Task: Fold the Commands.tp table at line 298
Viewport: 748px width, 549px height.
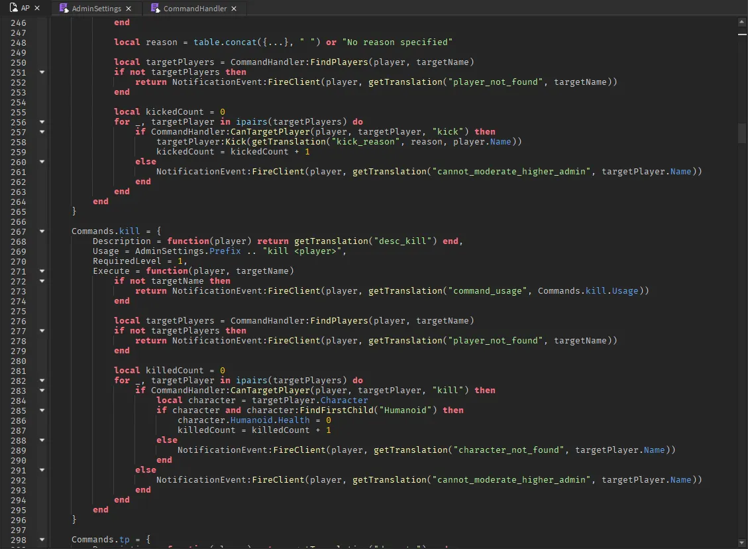Action: pyautogui.click(x=42, y=540)
